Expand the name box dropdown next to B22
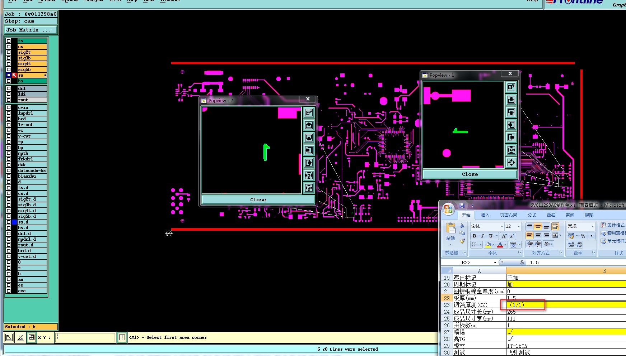626x356 pixels. click(495, 263)
